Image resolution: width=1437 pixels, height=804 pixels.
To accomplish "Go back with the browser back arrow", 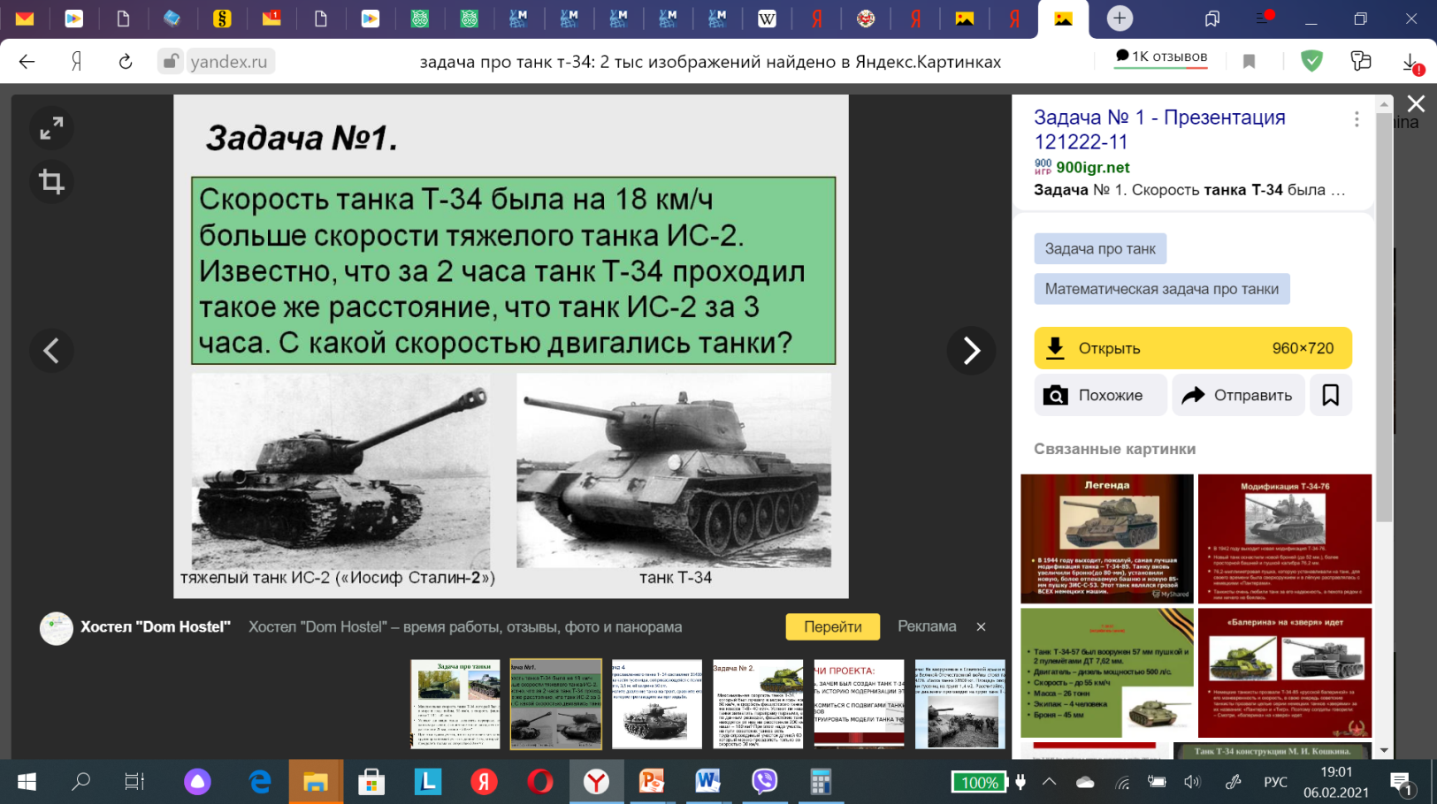I will coord(27,61).
